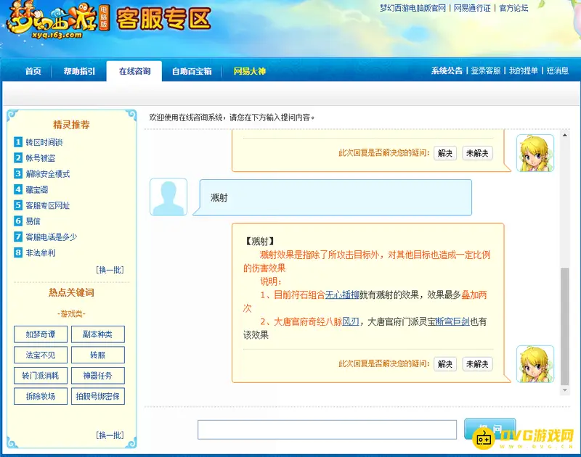Click the 热点关键词 heading

[71, 292]
